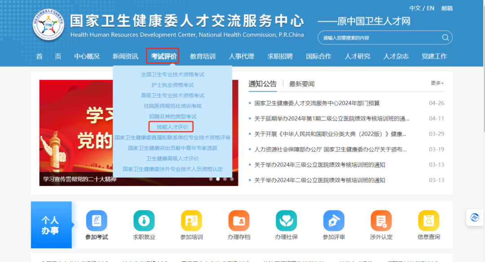
Task: Open the 2024年部门预算 notice link
Action: [x=317, y=103]
